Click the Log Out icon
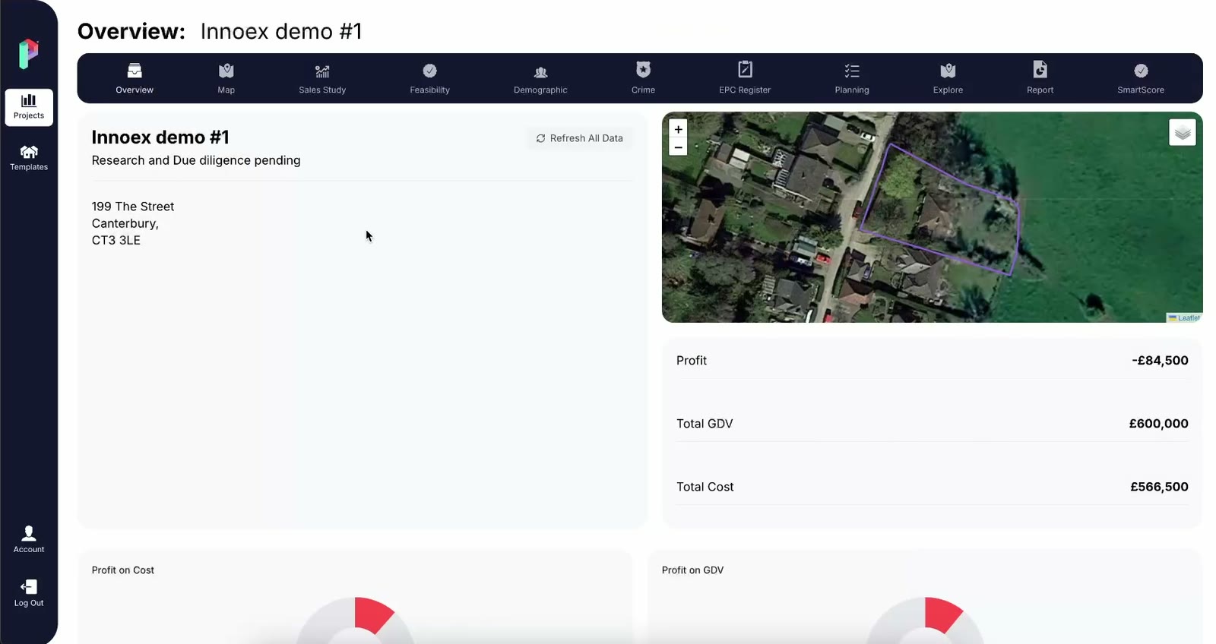This screenshot has height=644, width=1216. (x=29, y=586)
